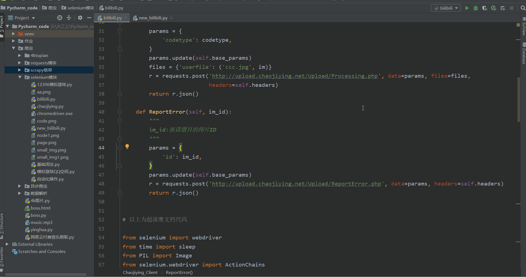Click the yellow lightbulb intention icon on line 44
The width and height of the screenshot is (526, 277).
pyautogui.click(x=127, y=147)
